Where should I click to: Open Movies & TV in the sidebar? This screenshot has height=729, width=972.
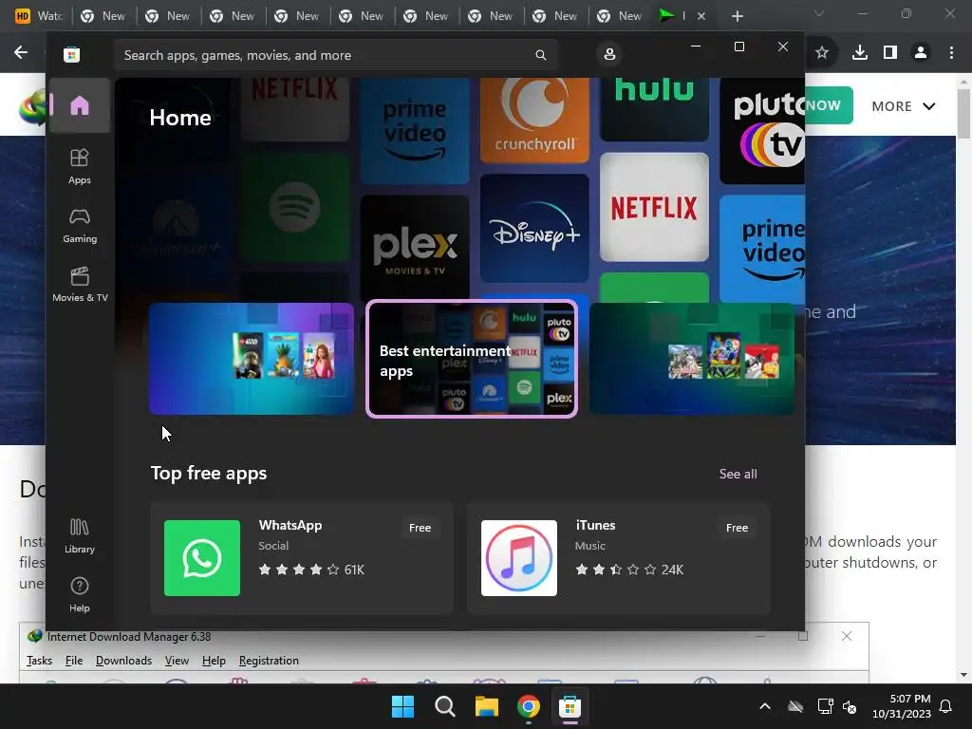tap(80, 285)
